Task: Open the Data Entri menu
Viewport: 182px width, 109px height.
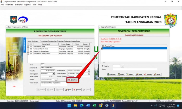Action: pos(19,5)
